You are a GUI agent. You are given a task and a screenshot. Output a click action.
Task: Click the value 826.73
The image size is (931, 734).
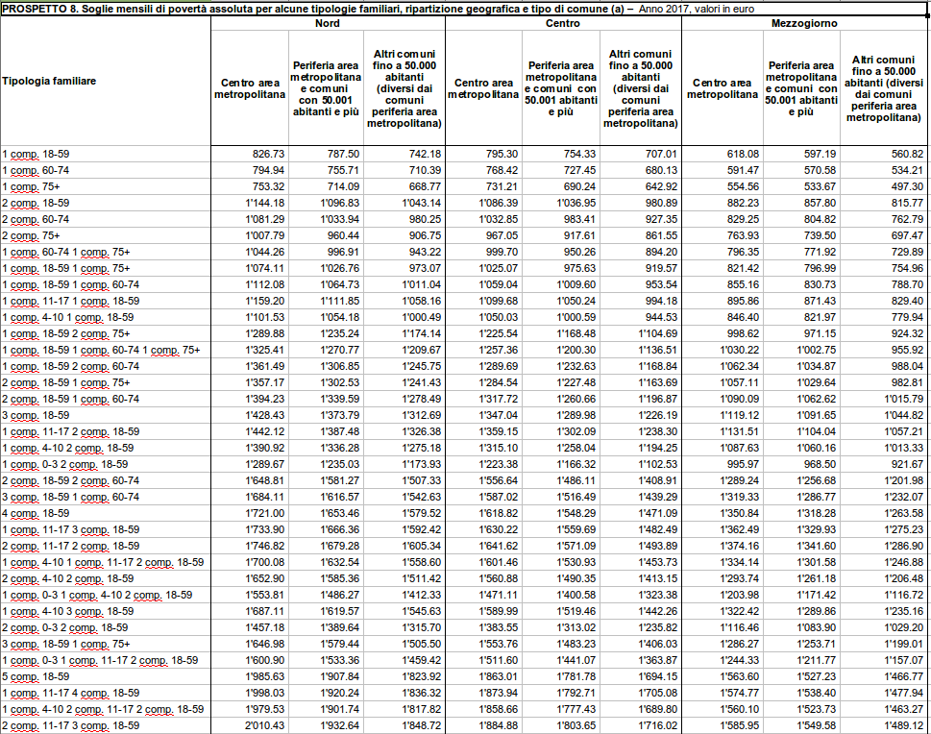pyautogui.click(x=268, y=154)
